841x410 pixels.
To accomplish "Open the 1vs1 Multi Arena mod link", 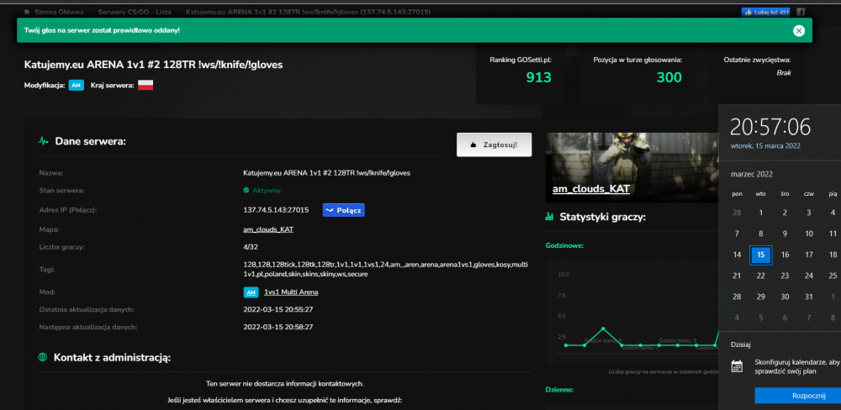I will click(x=291, y=292).
